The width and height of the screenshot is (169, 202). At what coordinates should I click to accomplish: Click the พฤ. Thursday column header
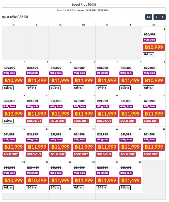point(84,25)
